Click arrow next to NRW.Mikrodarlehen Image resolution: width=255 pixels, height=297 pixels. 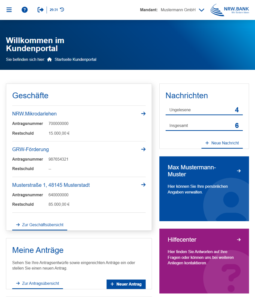click(x=143, y=114)
